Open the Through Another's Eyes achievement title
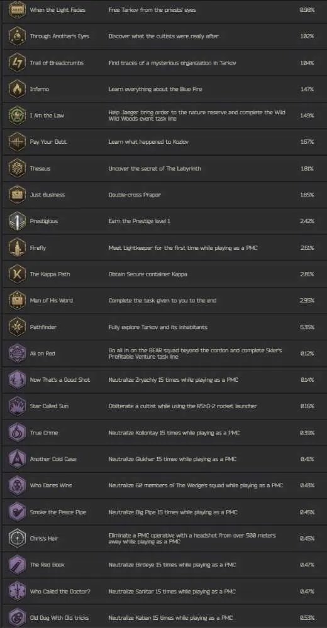The width and height of the screenshot is (327, 628). pyautogui.click(x=59, y=36)
